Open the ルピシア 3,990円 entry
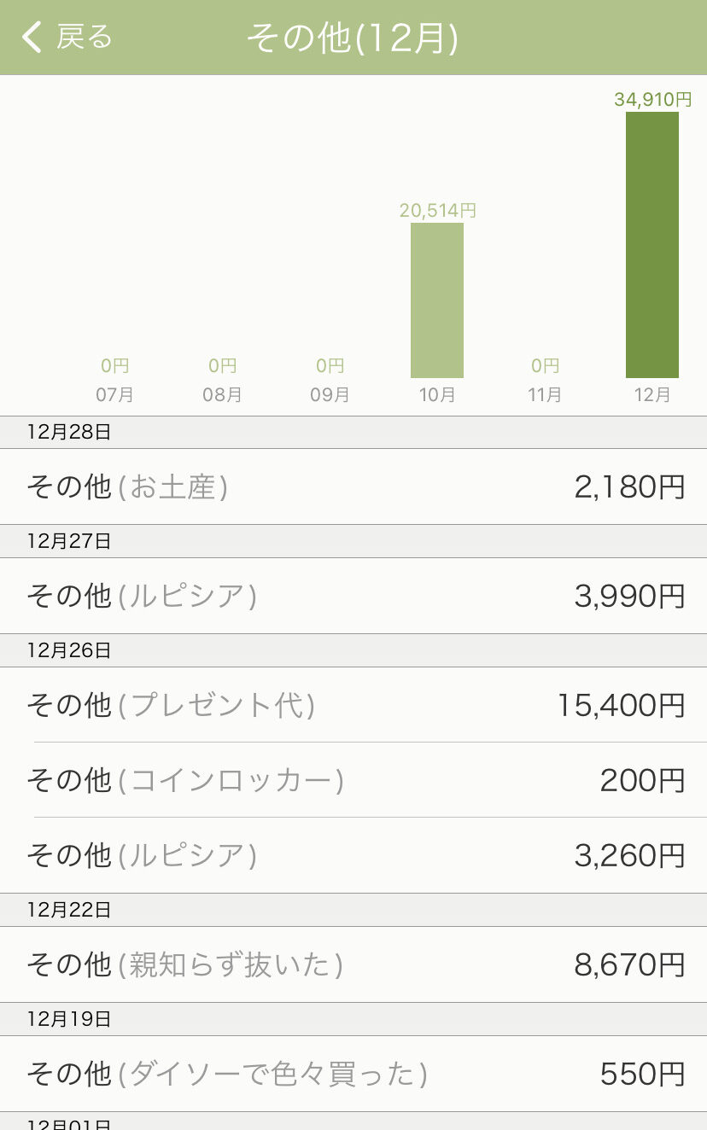Screen dimensions: 707x1130 click(353, 596)
